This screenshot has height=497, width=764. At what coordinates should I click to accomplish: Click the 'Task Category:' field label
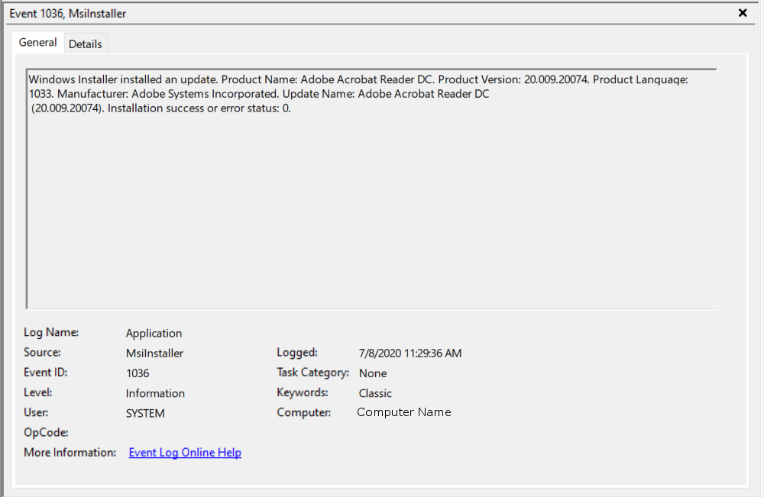click(312, 373)
